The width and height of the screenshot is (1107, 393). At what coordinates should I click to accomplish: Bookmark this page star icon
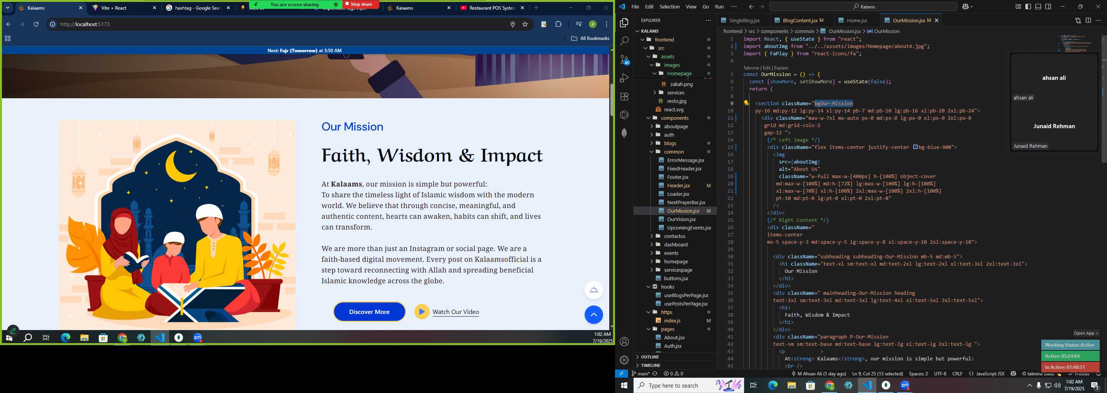tap(525, 24)
